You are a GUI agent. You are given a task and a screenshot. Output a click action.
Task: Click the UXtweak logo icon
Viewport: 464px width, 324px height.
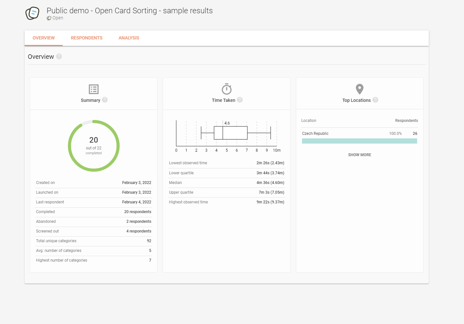[x=32, y=13]
